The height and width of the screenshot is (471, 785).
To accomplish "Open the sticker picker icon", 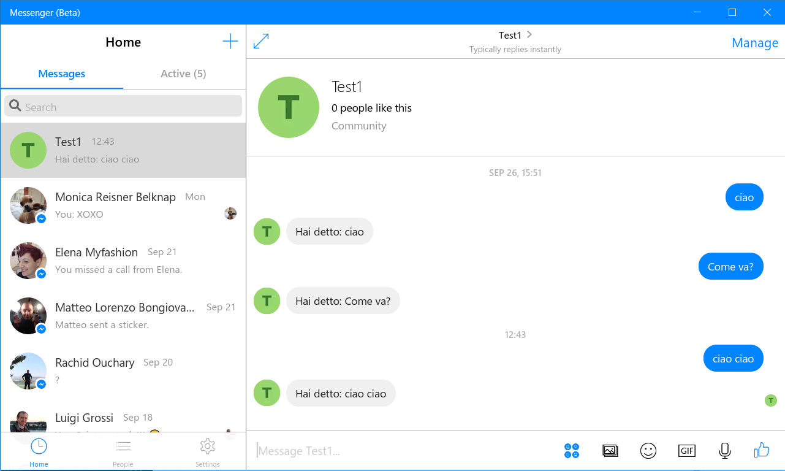I will pos(571,451).
